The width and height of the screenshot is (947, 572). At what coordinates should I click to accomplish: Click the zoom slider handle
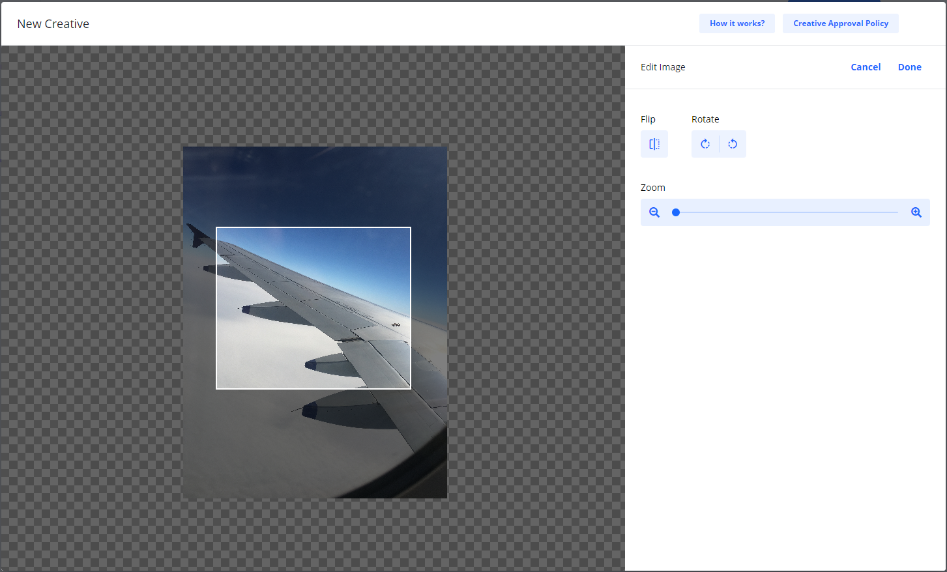[676, 212]
